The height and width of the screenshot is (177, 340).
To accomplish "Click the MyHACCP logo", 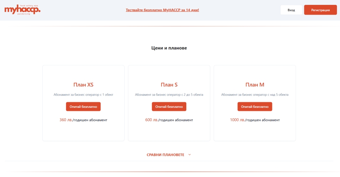I will point(22,9).
